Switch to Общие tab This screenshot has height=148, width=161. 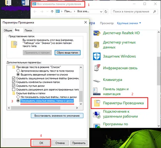[x=8, y=30]
